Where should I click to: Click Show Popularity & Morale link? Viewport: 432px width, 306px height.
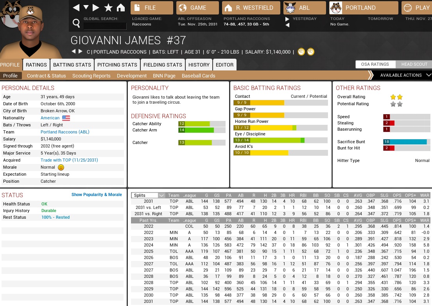pyautogui.click(x=97, y=194)
